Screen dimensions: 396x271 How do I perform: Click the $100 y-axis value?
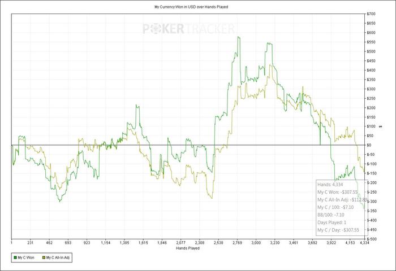(x=371, y=126)
